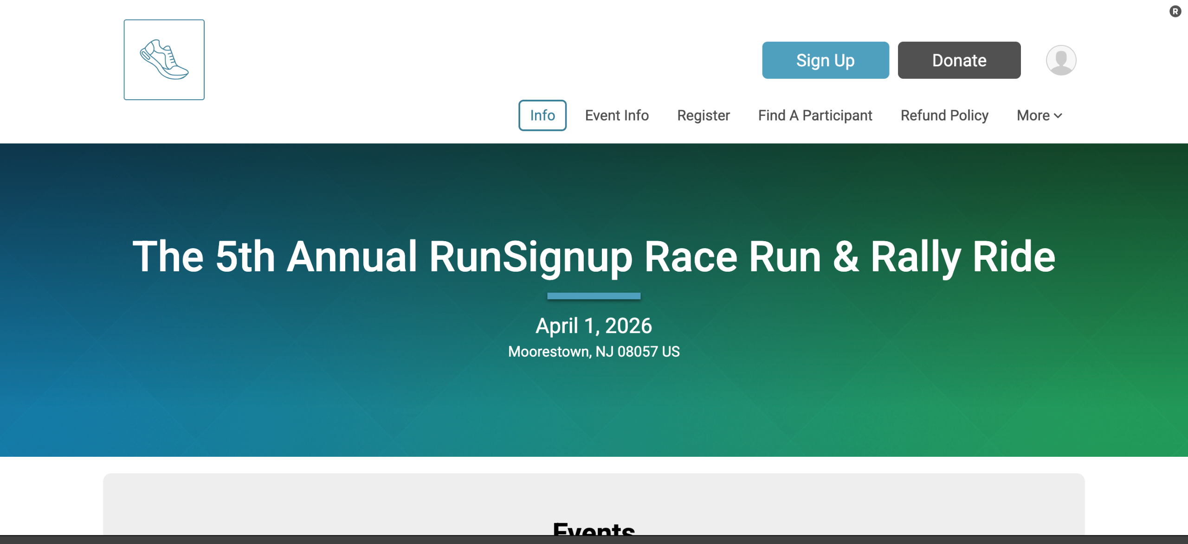Open the Register menu item
The width and height of the screenshot is (1188, 544).
coord(703,115)
